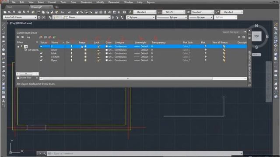Screen dimensions: 280x157
Task: Click the Plot printer icon in toolbar
Action: tap(19, 12)
